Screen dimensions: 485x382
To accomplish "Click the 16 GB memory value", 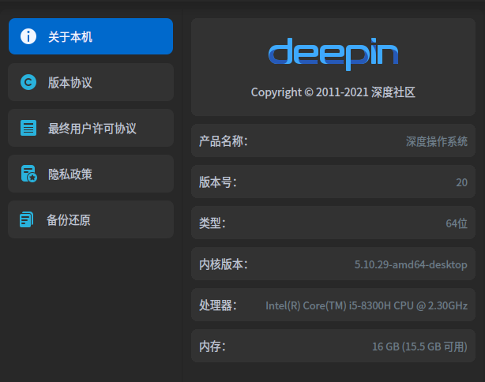I will 419,346.
